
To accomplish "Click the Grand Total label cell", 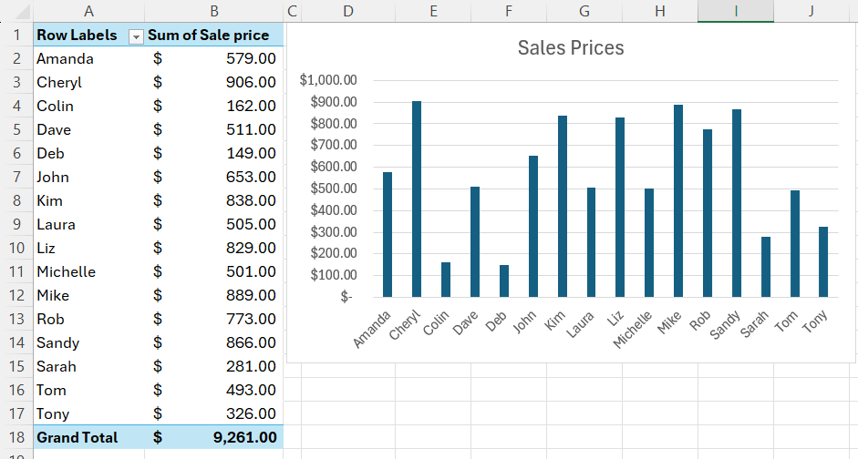I will [x=78, y=437].
